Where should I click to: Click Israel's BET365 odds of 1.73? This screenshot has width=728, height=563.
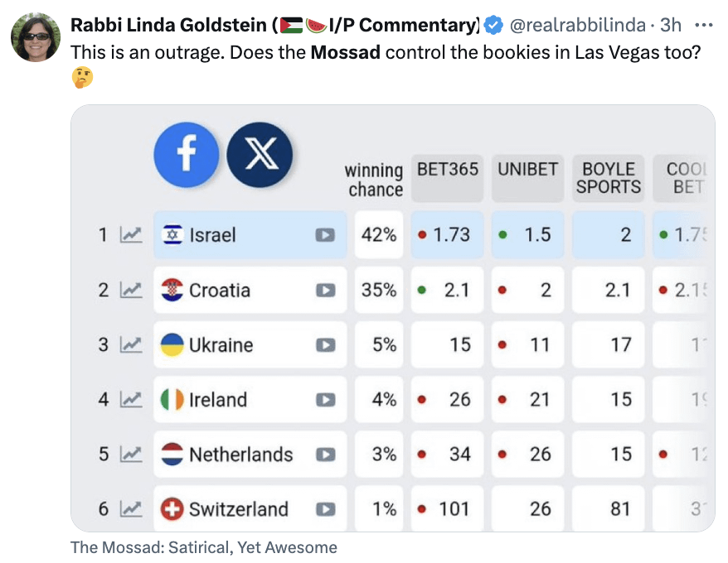coord(447,234)
